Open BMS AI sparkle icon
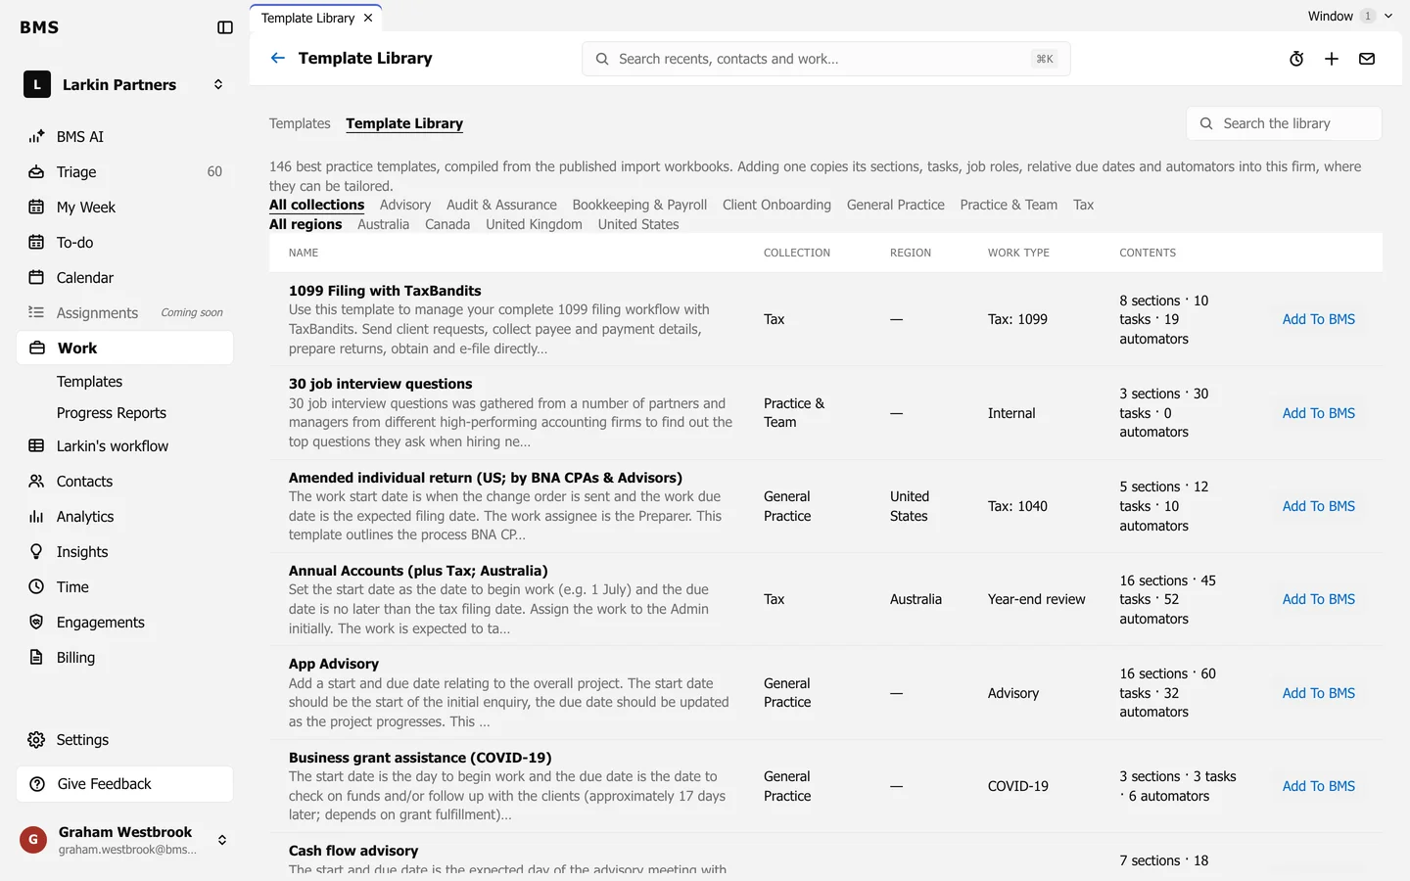Screen dimensions: 1410x881 36,137
